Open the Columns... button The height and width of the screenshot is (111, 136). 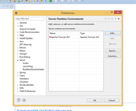[113, 56]
